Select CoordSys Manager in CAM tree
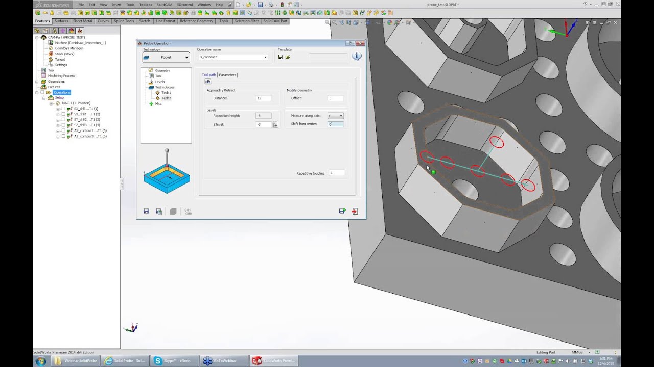 pos(69,48)
